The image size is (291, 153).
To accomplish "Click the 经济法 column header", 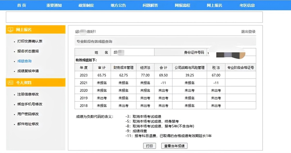I will (x=145, y=68).
